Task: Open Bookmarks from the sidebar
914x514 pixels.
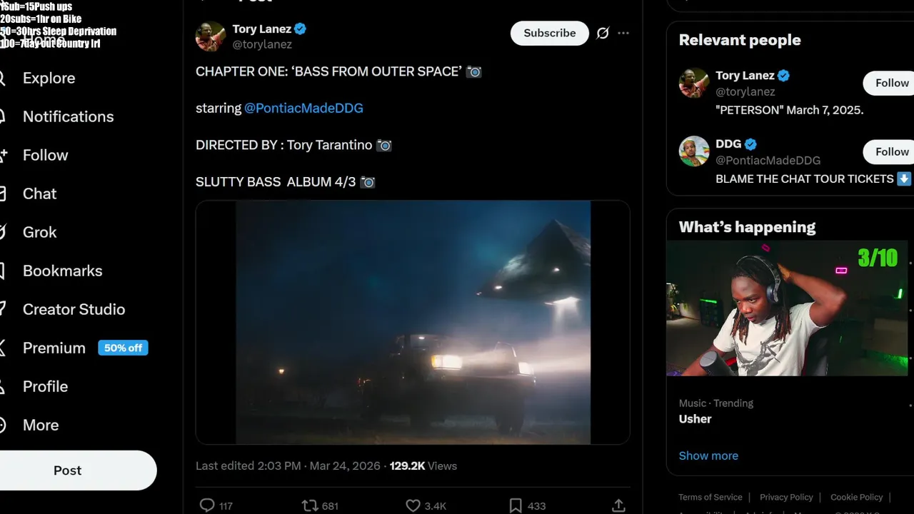Action: 62,271
